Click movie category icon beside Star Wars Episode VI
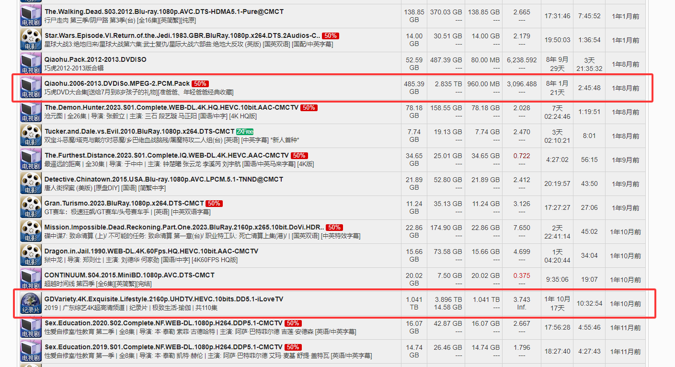 point(31,39)
